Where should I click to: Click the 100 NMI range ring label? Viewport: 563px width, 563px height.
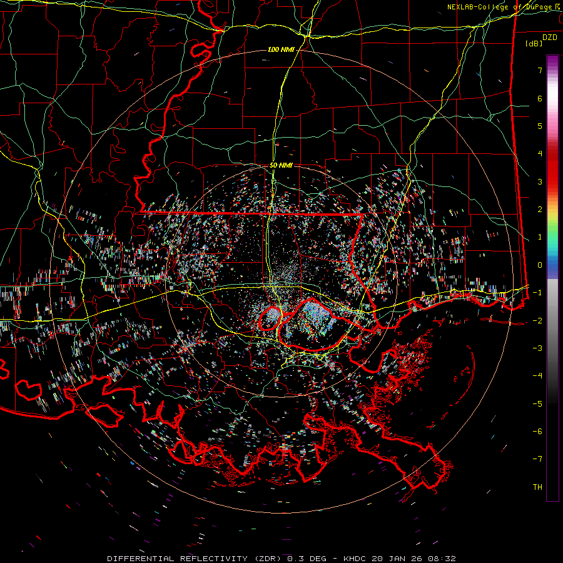click(281, 49)
